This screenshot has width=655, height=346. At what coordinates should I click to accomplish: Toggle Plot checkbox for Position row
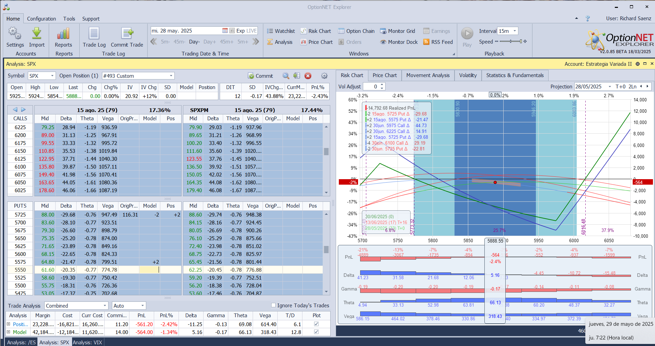tap(316, 324)
